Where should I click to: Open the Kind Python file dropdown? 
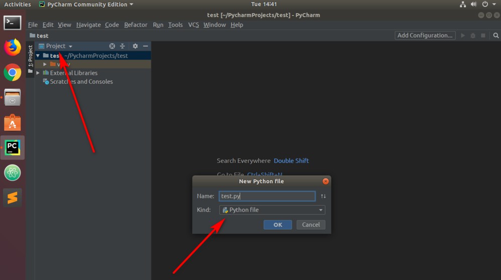tap(272, 210)
